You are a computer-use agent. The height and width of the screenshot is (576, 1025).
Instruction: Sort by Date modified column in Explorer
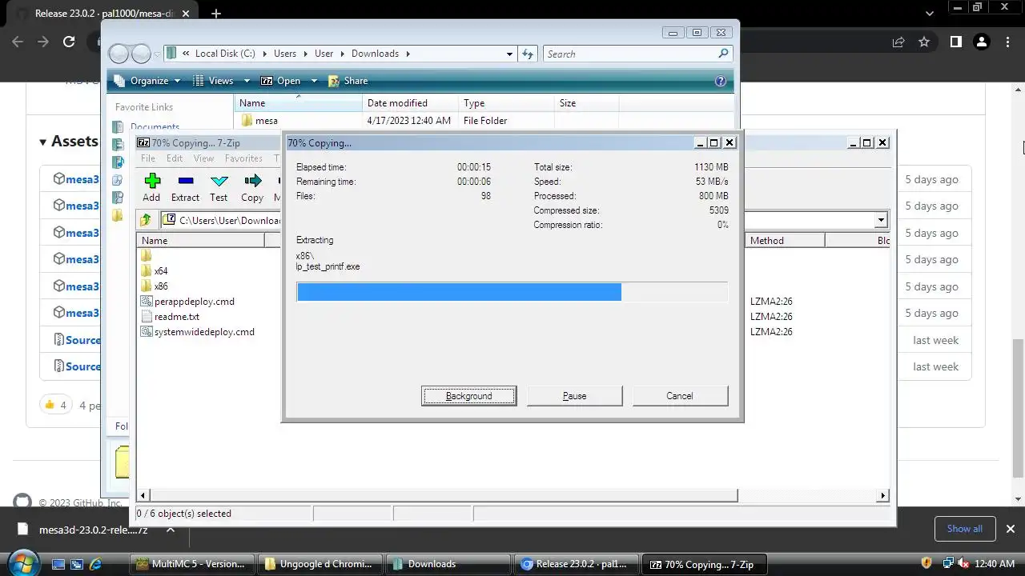411,103
